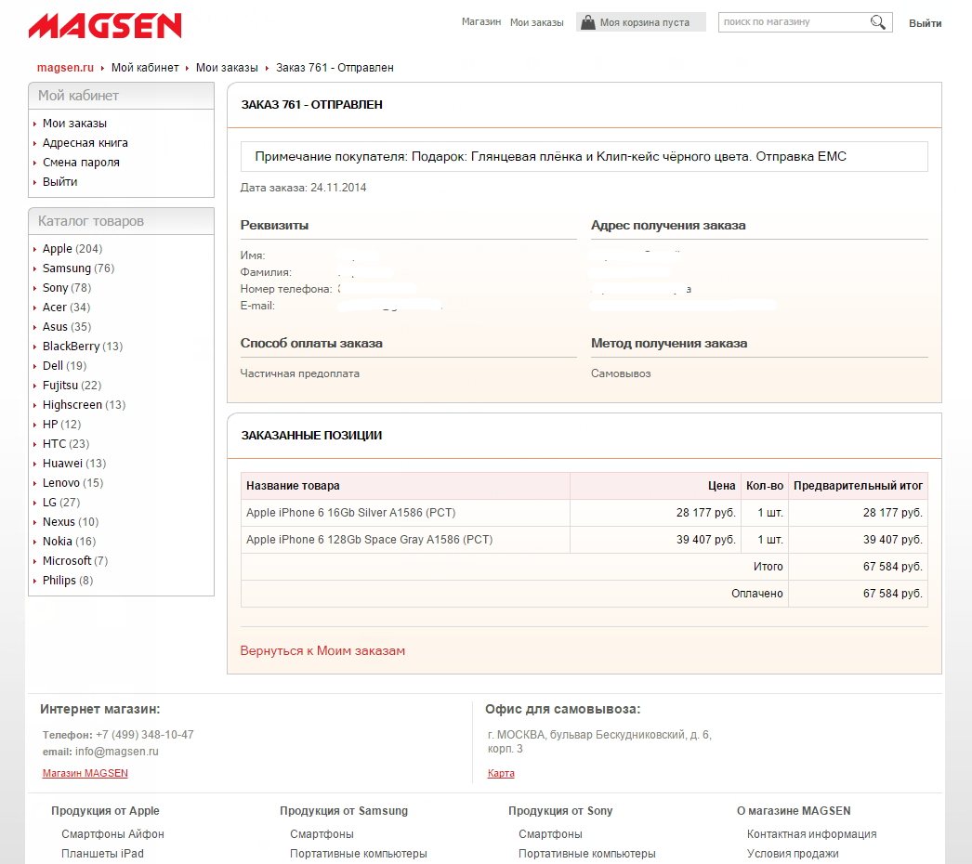
Task: Open the Магазин header link
Action: point(481,21)
